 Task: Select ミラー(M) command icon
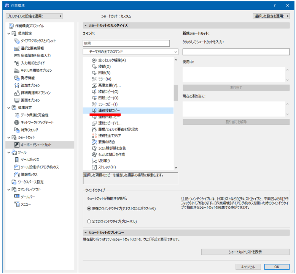[94, 79]
